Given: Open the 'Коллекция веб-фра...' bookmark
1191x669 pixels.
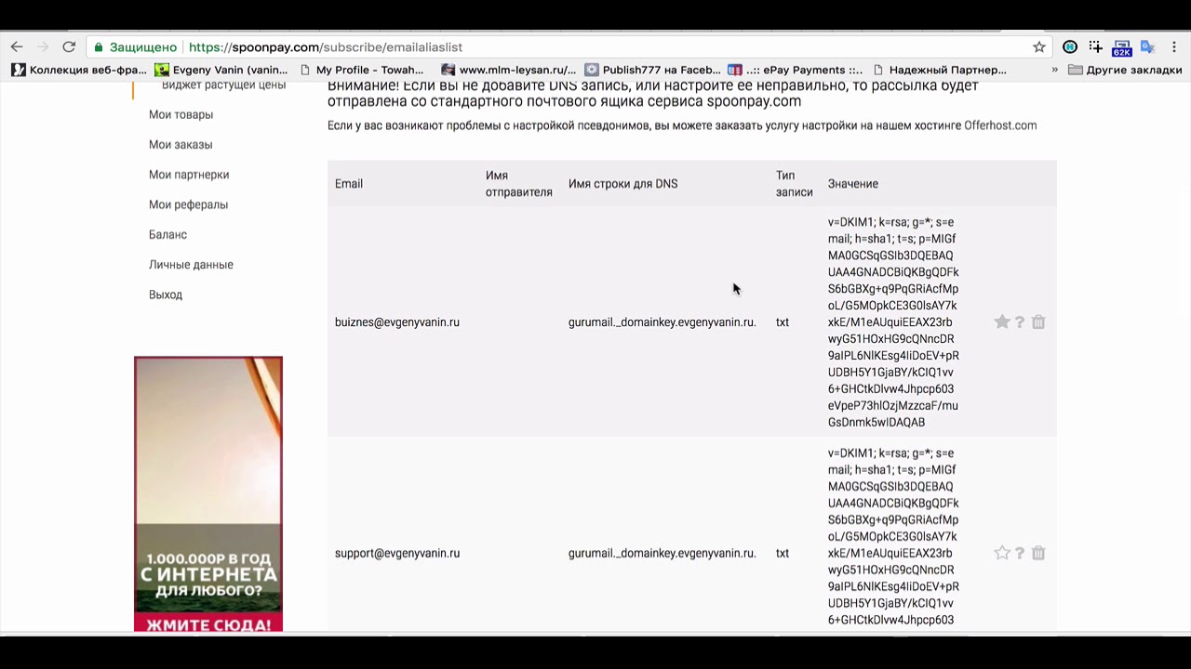Looking at the screenshot, I should pyautogui.click(x=79, y=70).
